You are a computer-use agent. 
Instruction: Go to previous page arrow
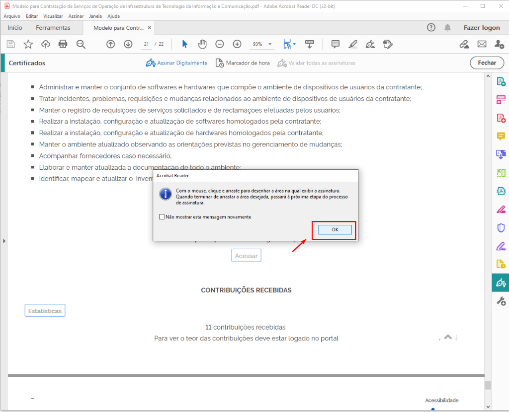tap(111, 44)
